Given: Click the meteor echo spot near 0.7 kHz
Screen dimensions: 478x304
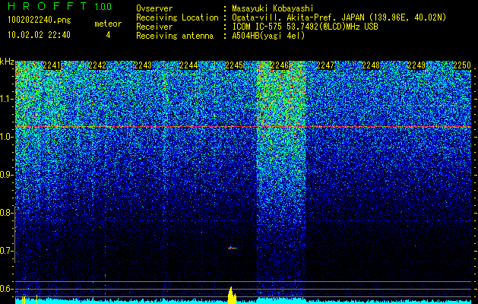Looking at the screenshot, I should click(x=233, y=248).
